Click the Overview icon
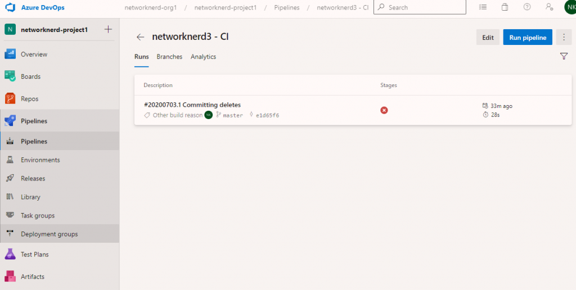576x290 pixels. (x=10, y=55)
